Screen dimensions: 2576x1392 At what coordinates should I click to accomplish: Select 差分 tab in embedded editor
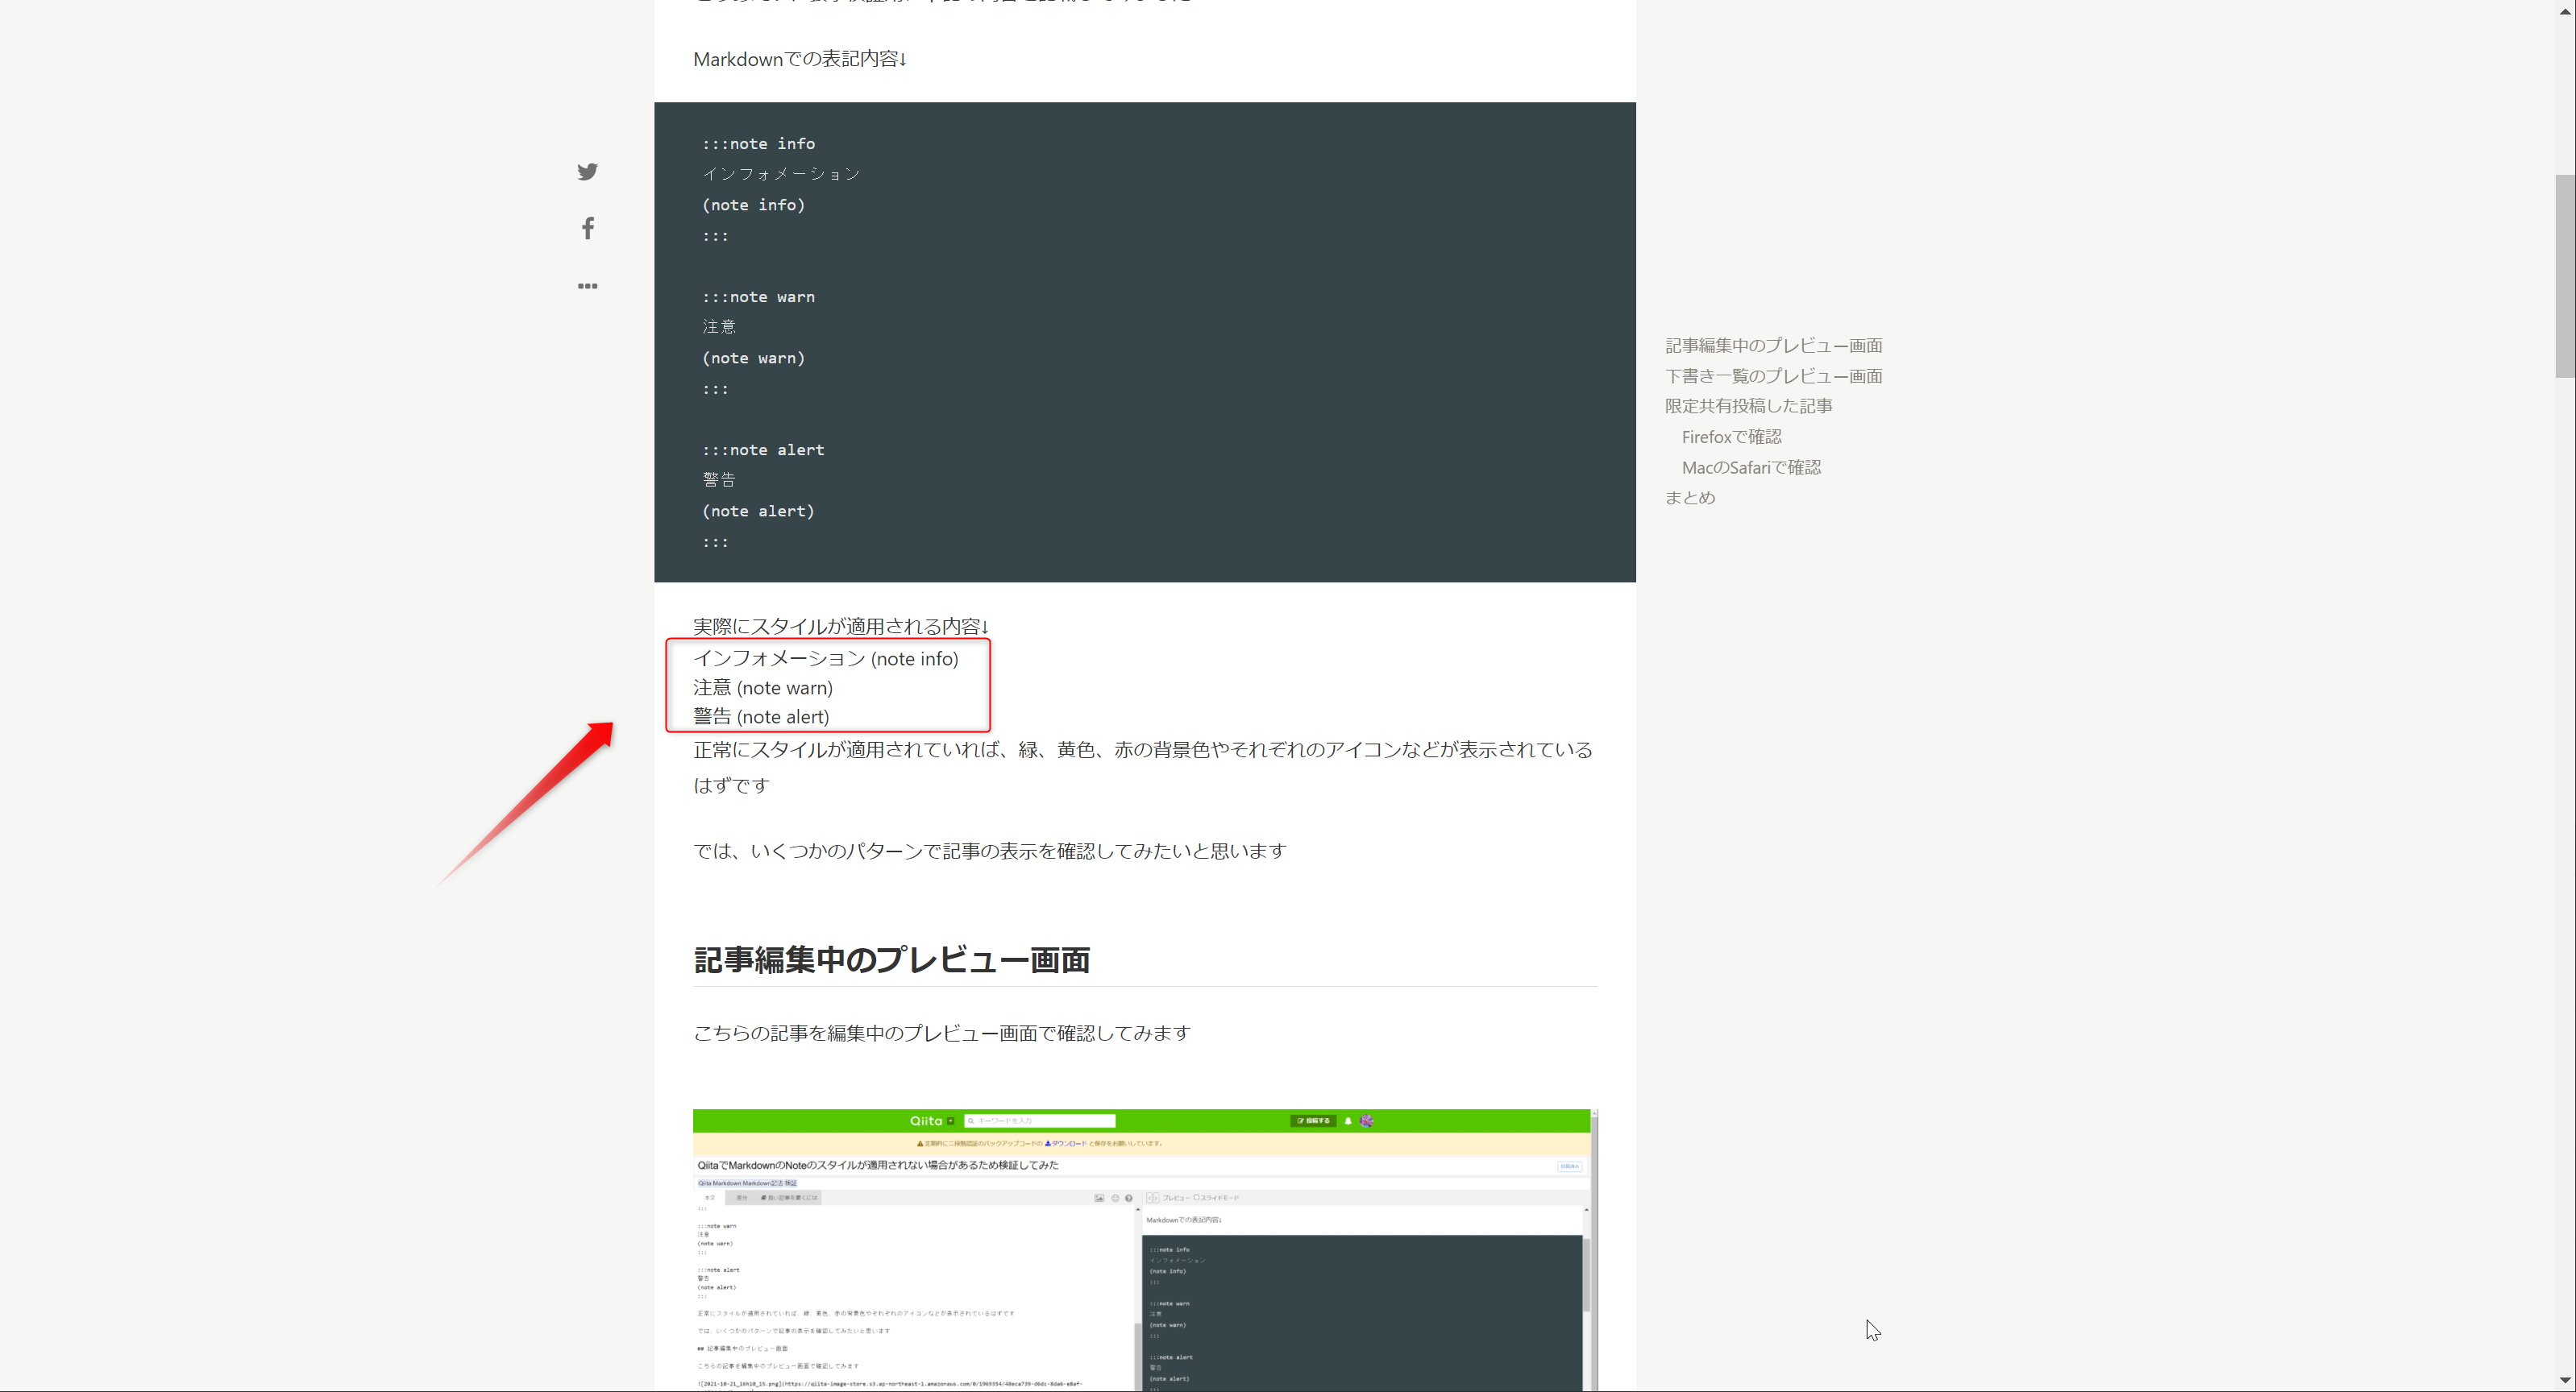click(741, 1198)
